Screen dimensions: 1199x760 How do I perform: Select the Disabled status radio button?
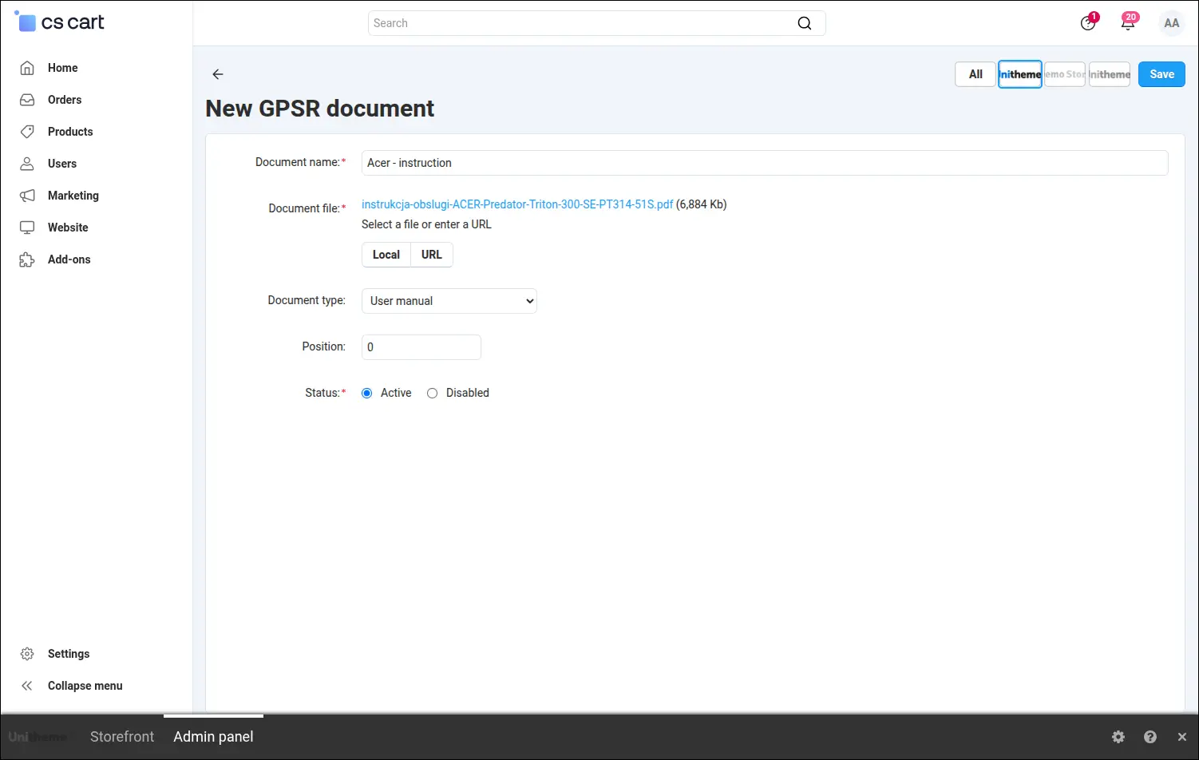coord(433,393)
